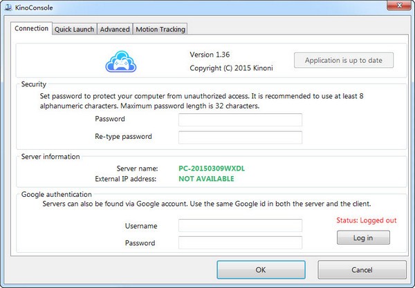The image size is (415, 288).
Task: Focus the Security Password field
Action: tap(240, 119)
